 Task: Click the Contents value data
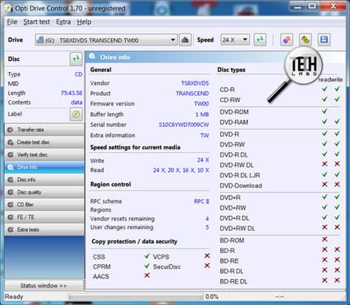76,102
